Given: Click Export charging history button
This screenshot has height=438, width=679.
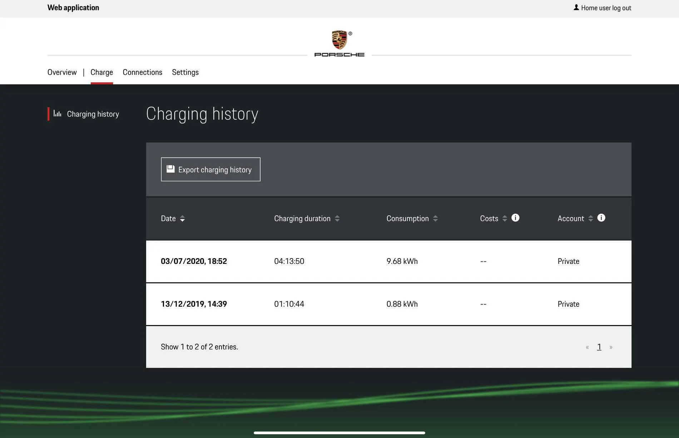Looking at the screenshot, I should pos(210,169).
